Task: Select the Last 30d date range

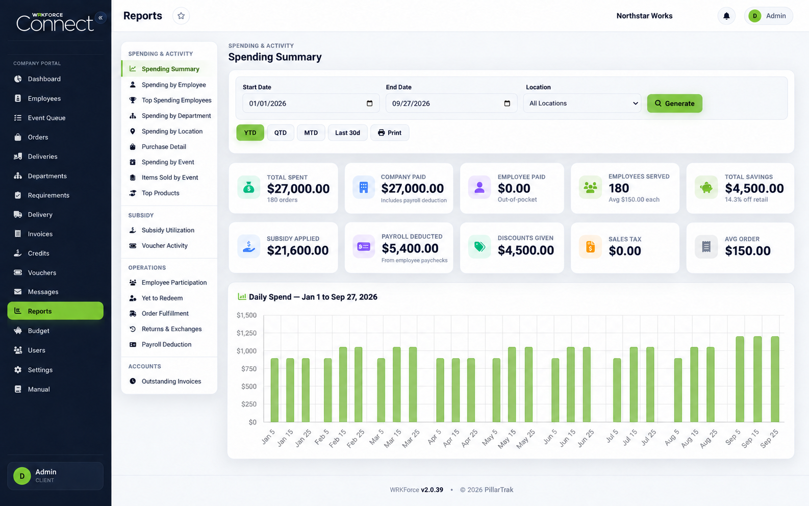Action: click(347, 133)
